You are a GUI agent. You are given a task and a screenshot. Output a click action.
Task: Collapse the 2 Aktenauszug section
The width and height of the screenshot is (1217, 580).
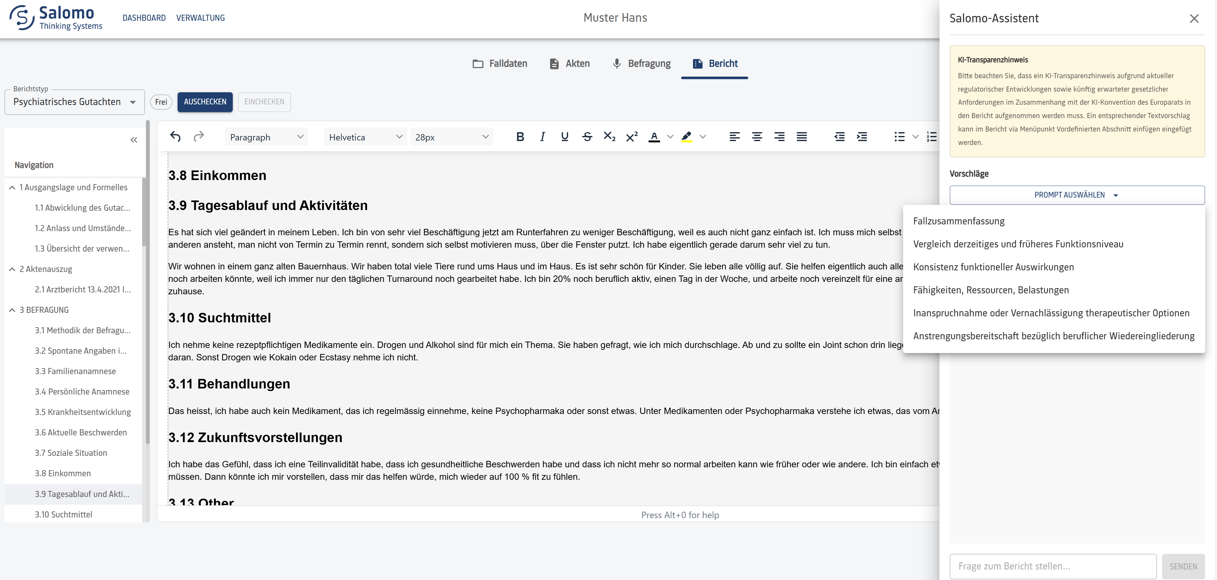coord(12,269)
